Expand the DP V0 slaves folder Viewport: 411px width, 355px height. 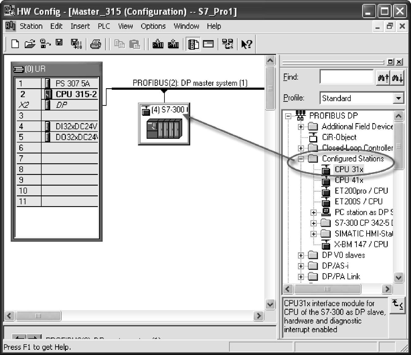coord(301,255)
